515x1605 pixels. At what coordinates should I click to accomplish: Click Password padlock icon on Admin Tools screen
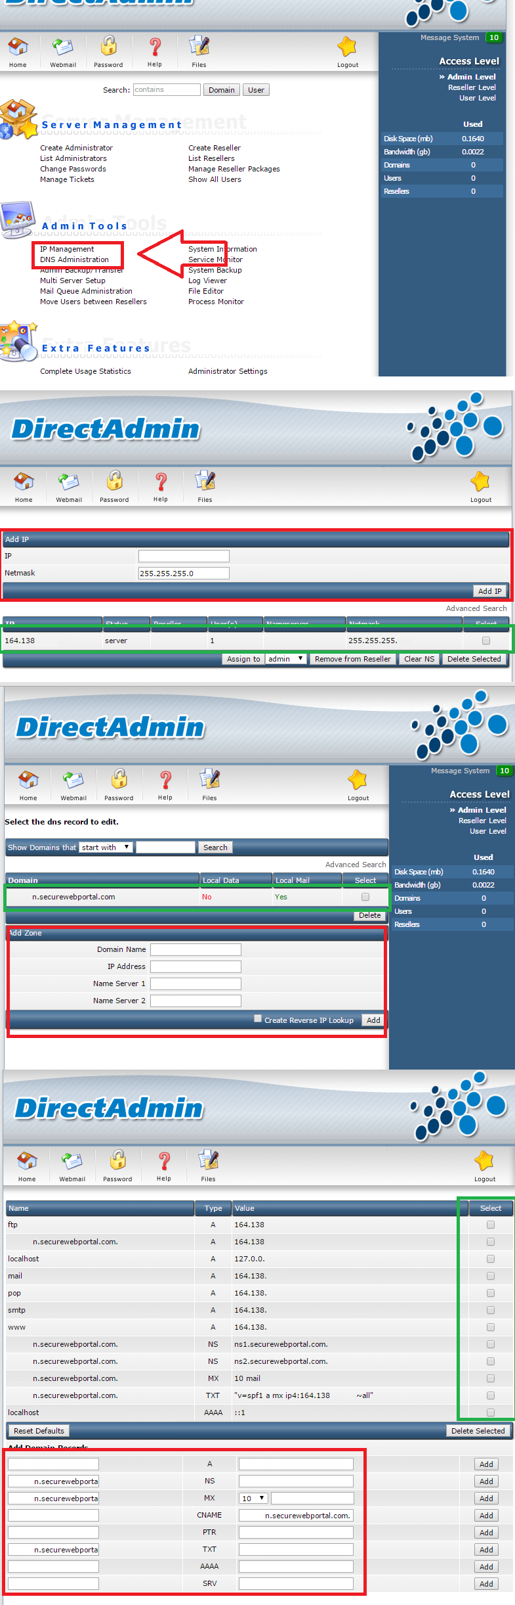click(109, 46)
